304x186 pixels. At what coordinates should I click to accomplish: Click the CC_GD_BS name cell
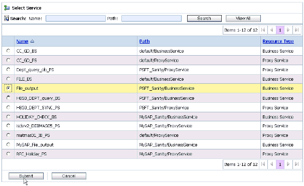click(x=76, y=51)
